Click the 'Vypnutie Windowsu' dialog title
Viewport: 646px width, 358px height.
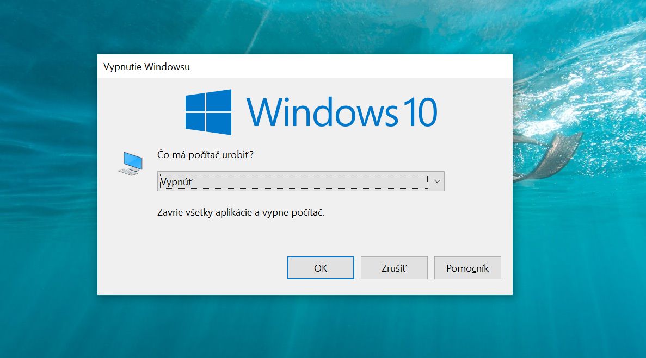(x=146, y=67)
